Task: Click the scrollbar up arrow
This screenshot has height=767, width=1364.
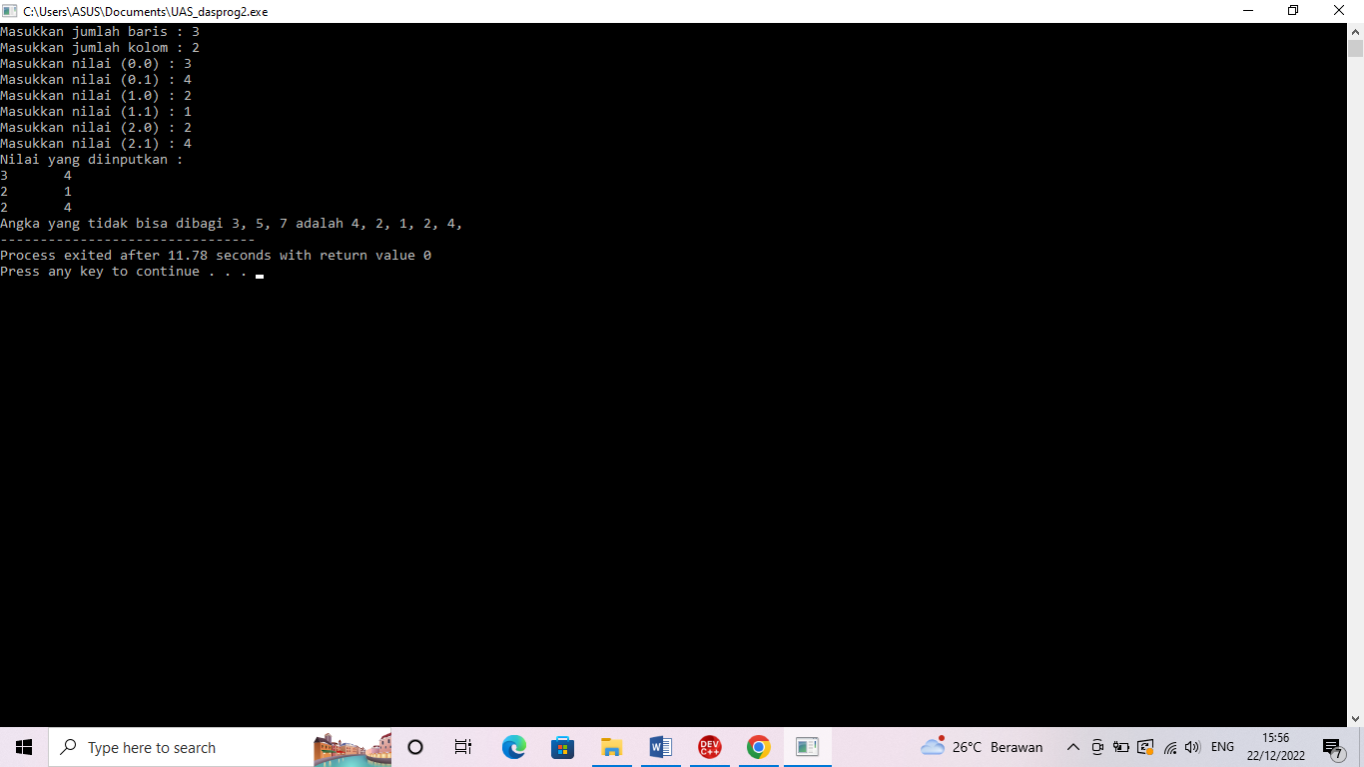Action: point(1355,31)
